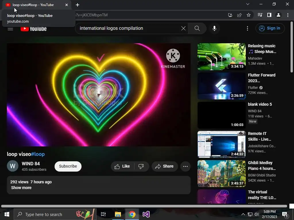
Task: Click vertical page scrollbar
Action: [292, 47]
